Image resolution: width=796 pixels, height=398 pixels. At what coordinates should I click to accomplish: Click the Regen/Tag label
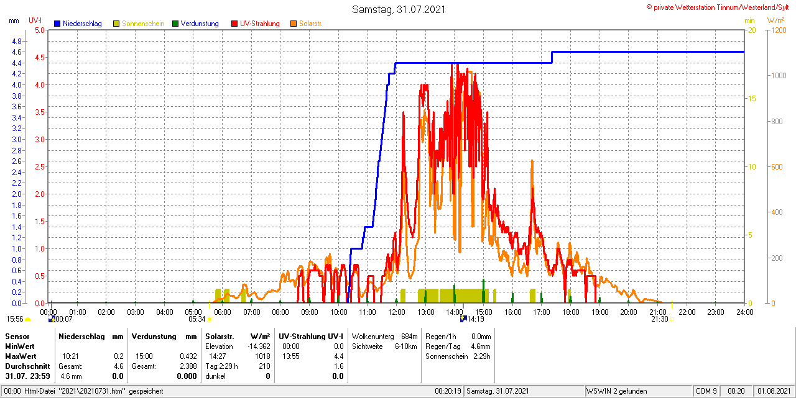pos(442,346)
